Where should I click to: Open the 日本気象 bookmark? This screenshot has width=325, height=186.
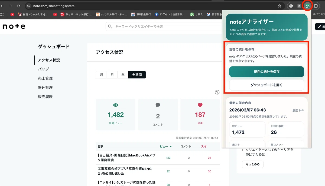coord(214,14)
